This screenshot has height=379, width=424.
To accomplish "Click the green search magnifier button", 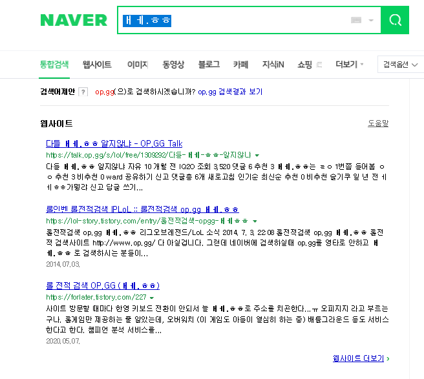I will [x=395, y=20].
